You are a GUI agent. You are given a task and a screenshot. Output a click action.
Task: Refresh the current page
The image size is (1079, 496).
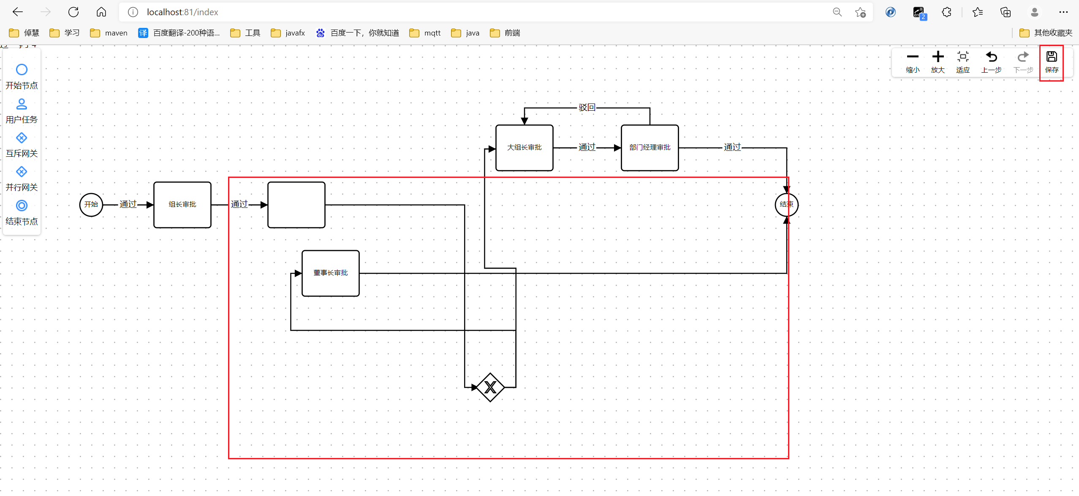tap(74, 12)
